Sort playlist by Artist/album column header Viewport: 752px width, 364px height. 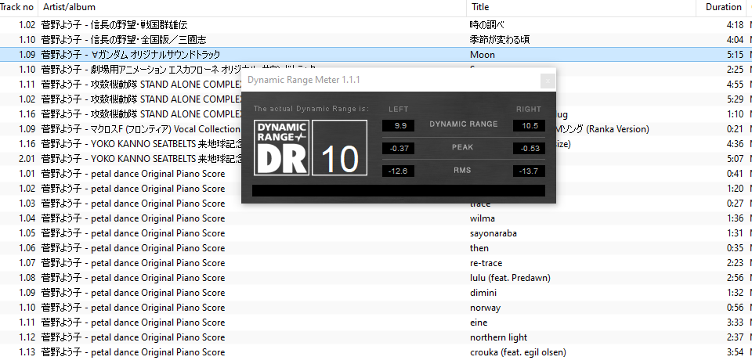click(252, 7)
